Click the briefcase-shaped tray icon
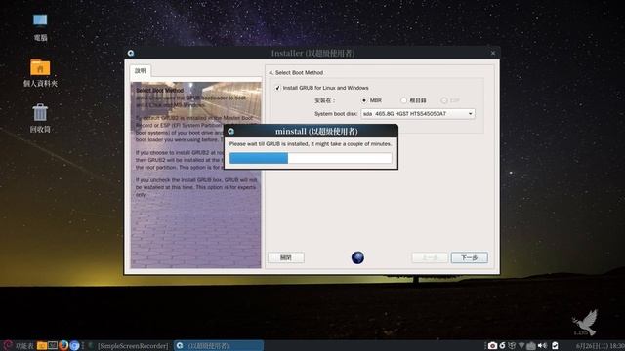625x351 pixels. (x=531, y=345)
